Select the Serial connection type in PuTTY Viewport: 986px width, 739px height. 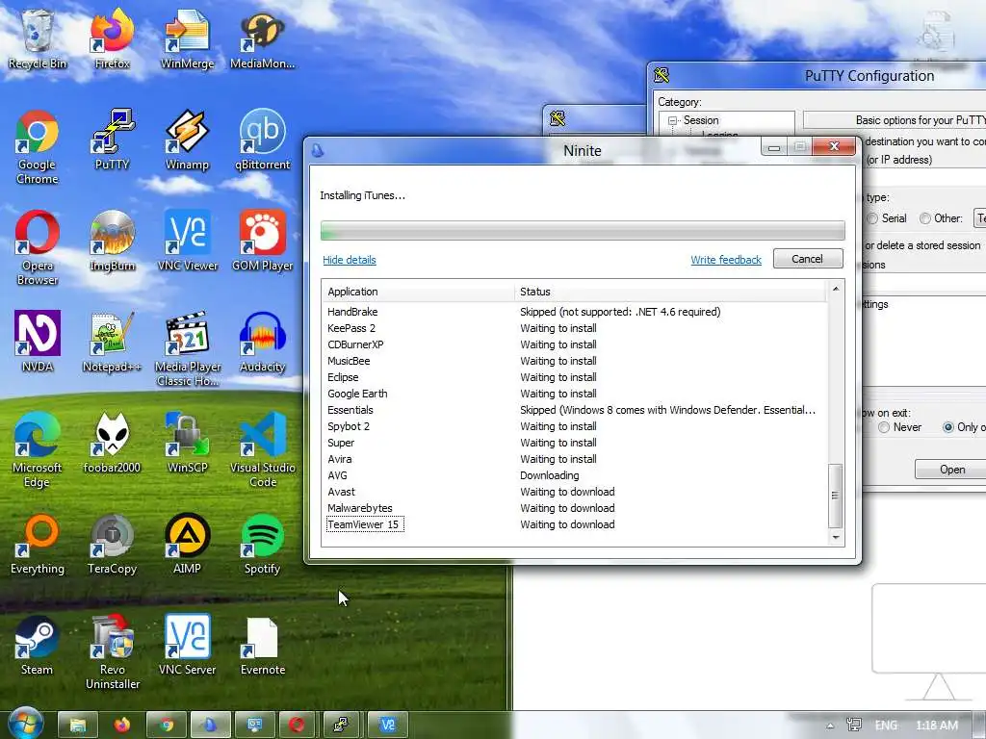[x=887, y=218]
